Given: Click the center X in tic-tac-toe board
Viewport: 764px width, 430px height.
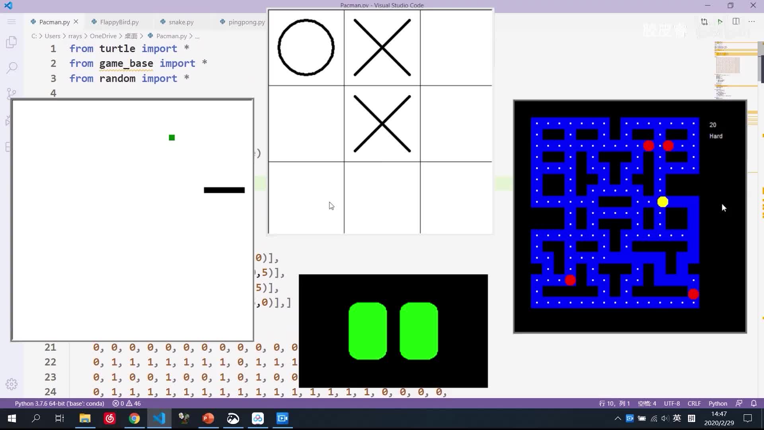Looking at the screenshot, I should (x=382, y=124).
